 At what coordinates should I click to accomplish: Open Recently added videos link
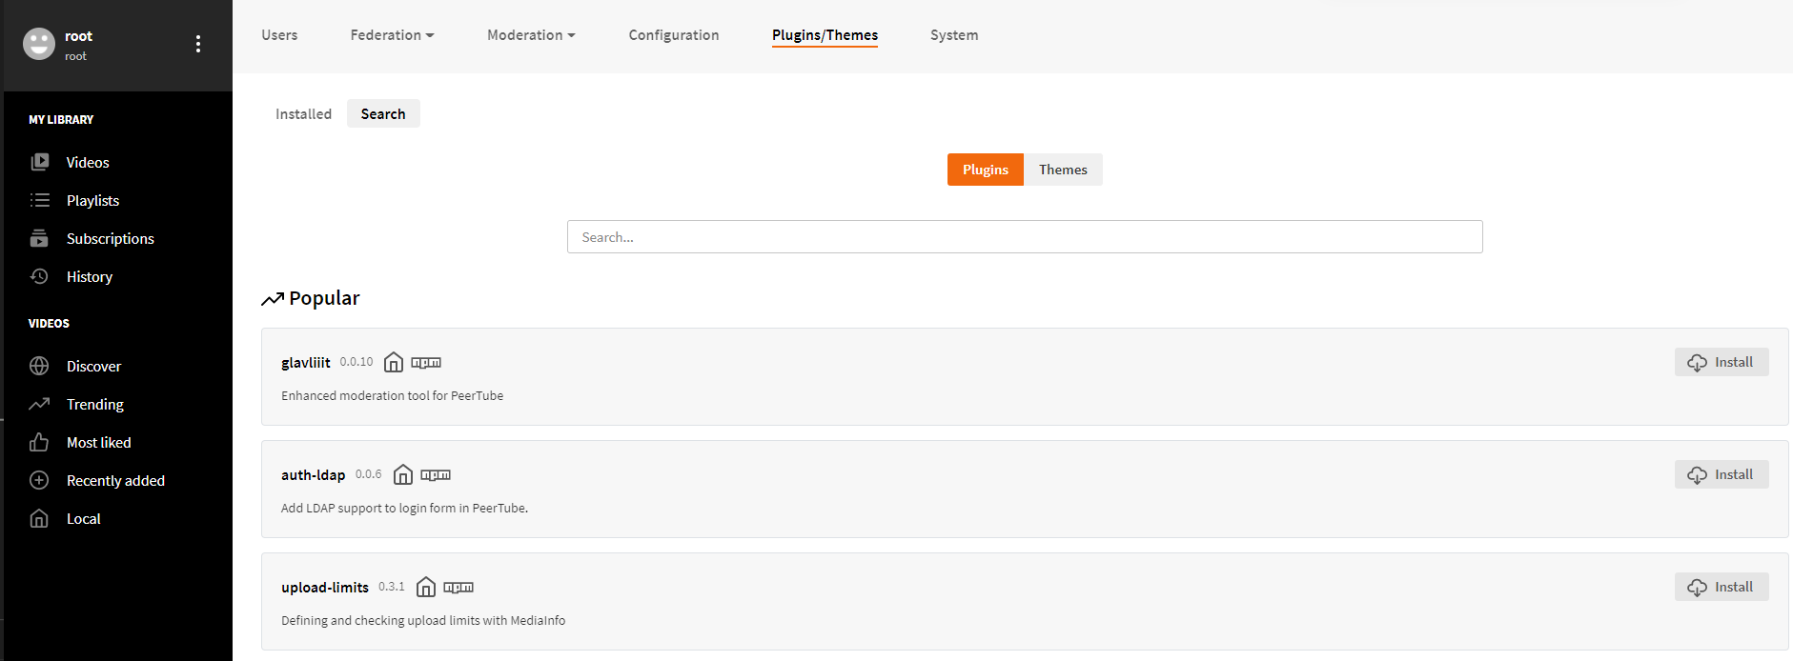(115, 480)
